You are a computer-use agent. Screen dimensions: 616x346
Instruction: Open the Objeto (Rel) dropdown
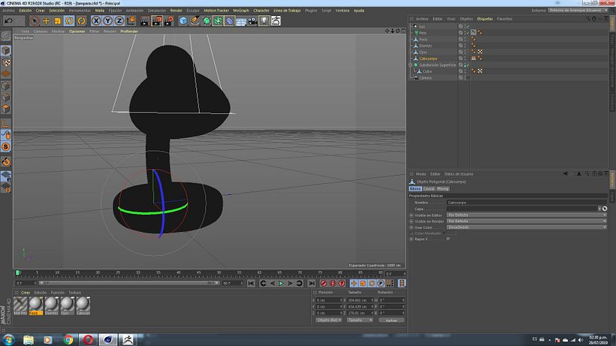click(x=328, y=320)
